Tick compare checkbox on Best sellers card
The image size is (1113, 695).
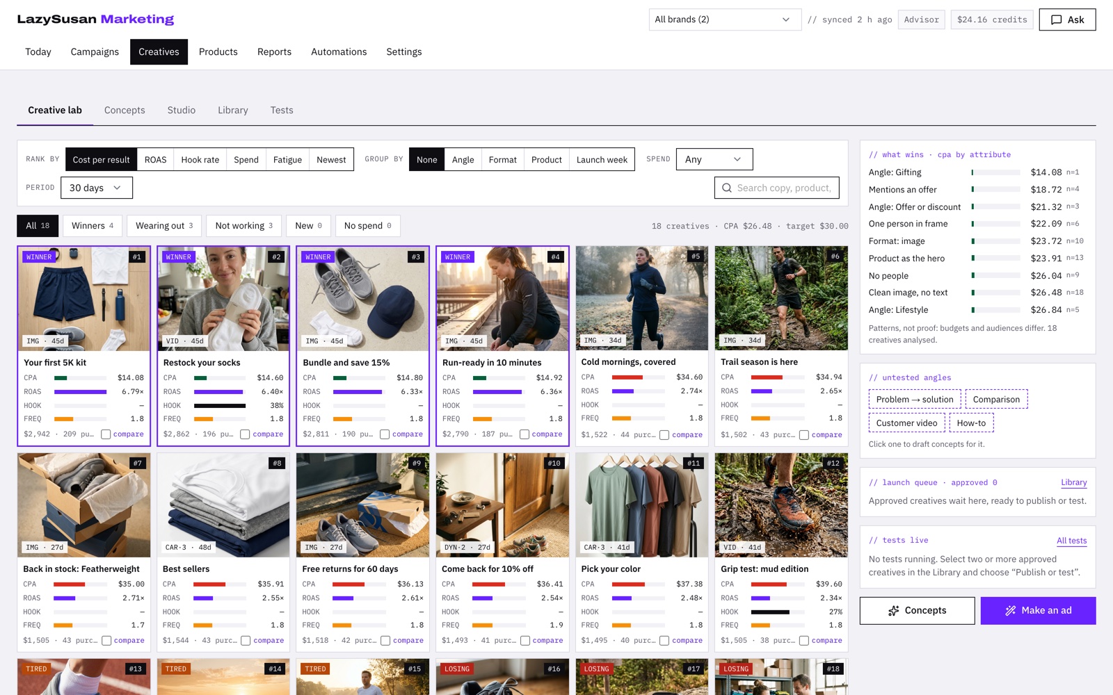point(246,641)
